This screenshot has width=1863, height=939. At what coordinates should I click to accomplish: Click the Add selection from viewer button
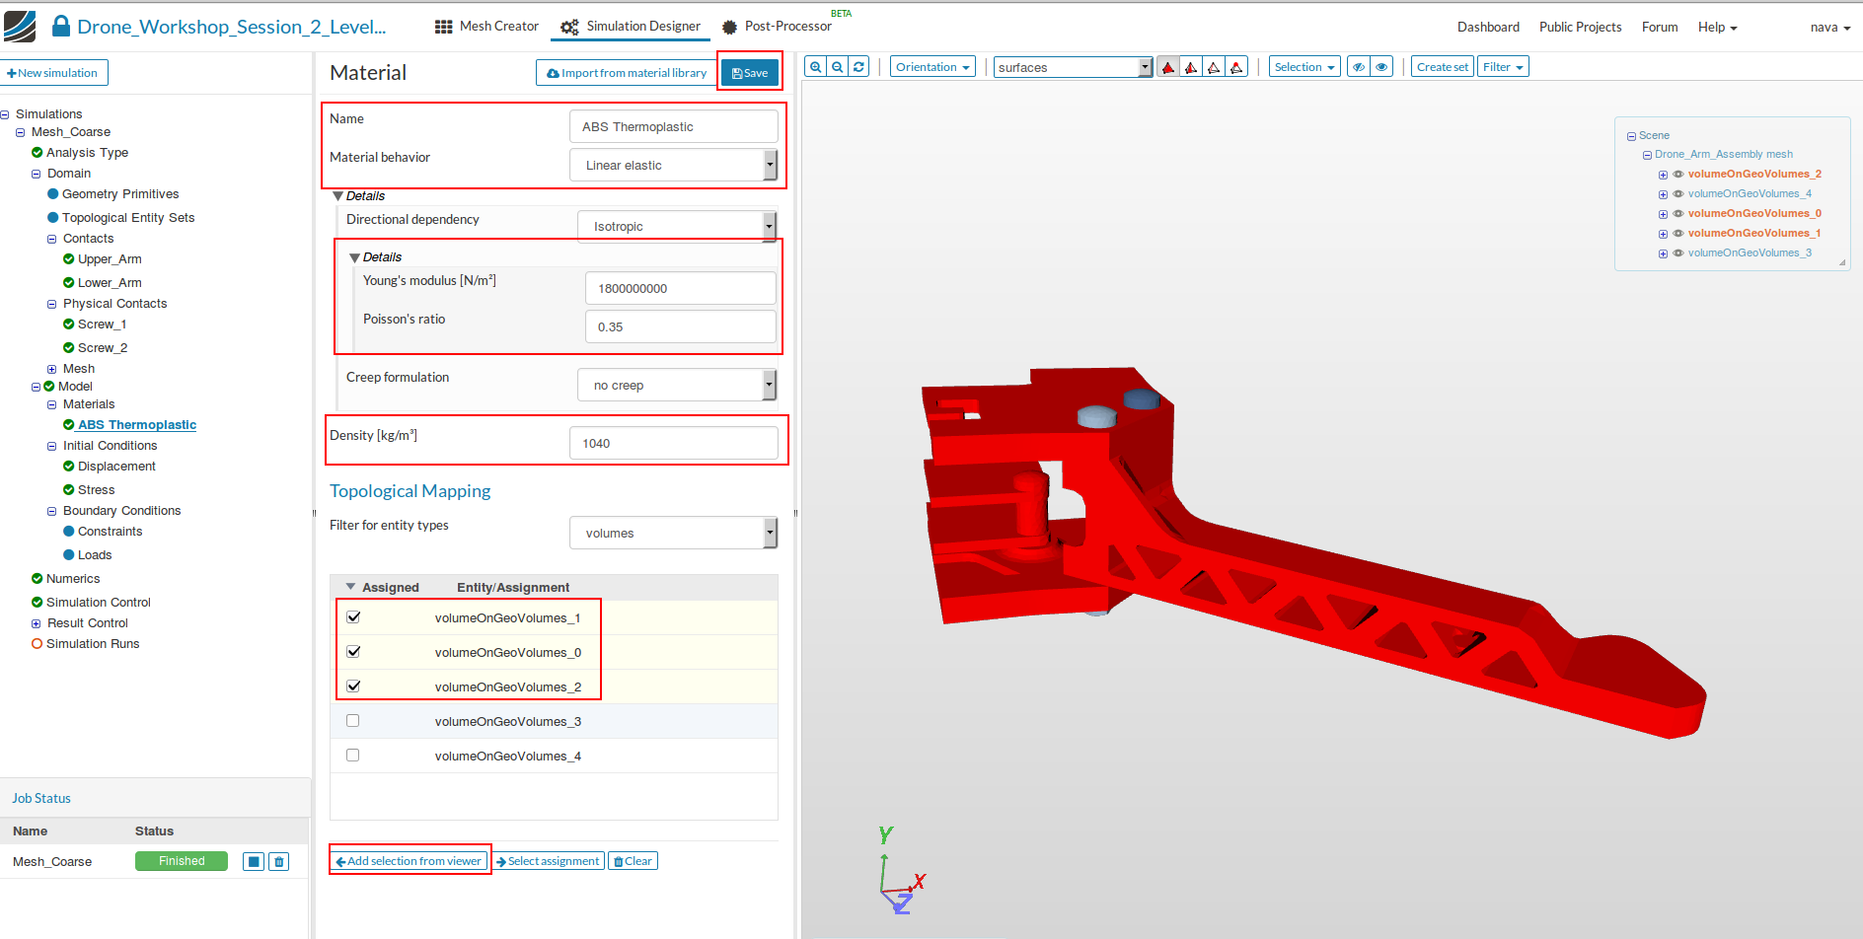coord(409,861)
